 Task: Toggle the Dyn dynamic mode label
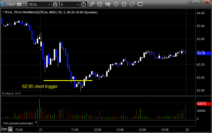pos(4,129)
